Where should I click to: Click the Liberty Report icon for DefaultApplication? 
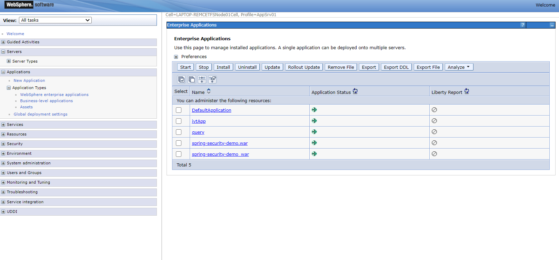click(x=435, y=110)
